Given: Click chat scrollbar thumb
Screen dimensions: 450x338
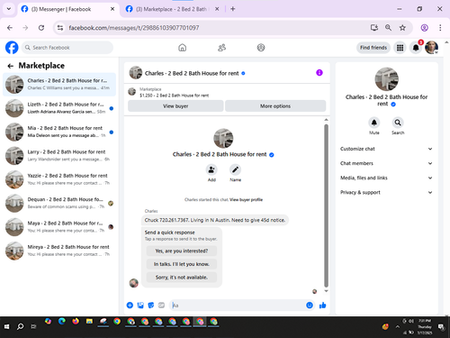Looking at the screenshot, I should coord(326,206).
